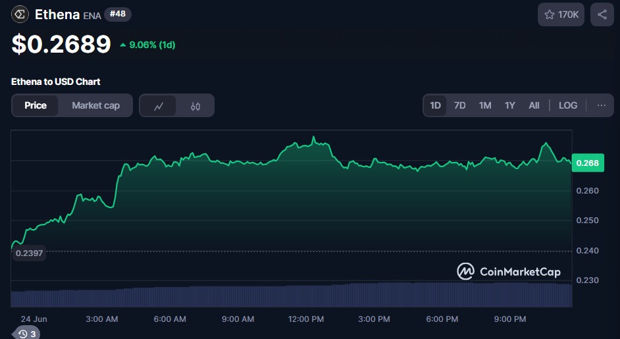This screenshot has height=339, width=620.
Task: Open the history badge showing 3
Action: pyautogui.click(x=26, y=334)
